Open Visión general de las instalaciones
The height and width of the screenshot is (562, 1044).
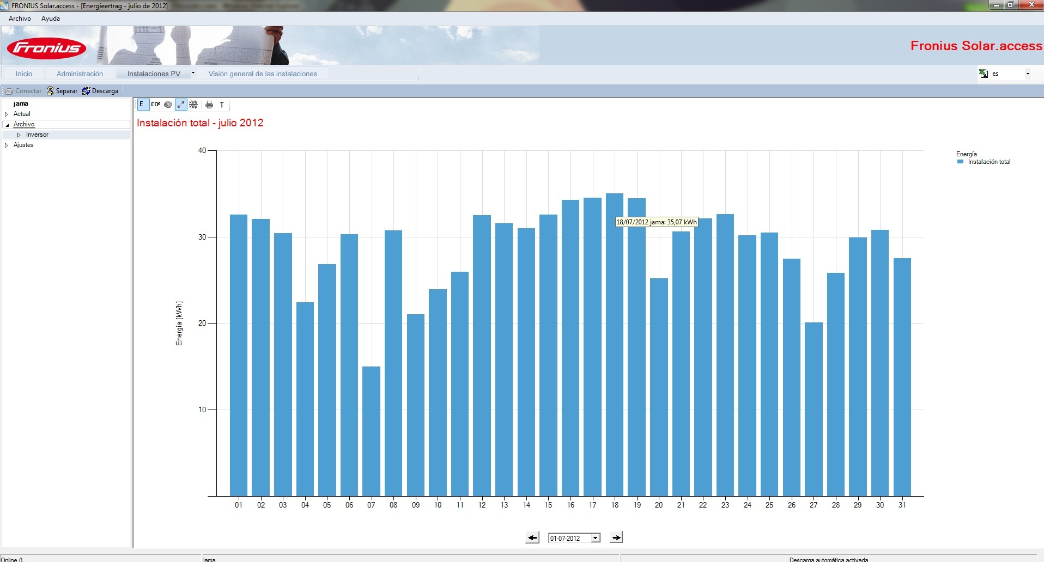(263, 74)
